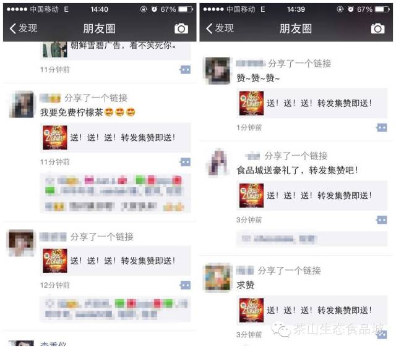Tap avatar of '我要免费柠檬茶' poster
The image size is (396, 349).
coord(21,104)
